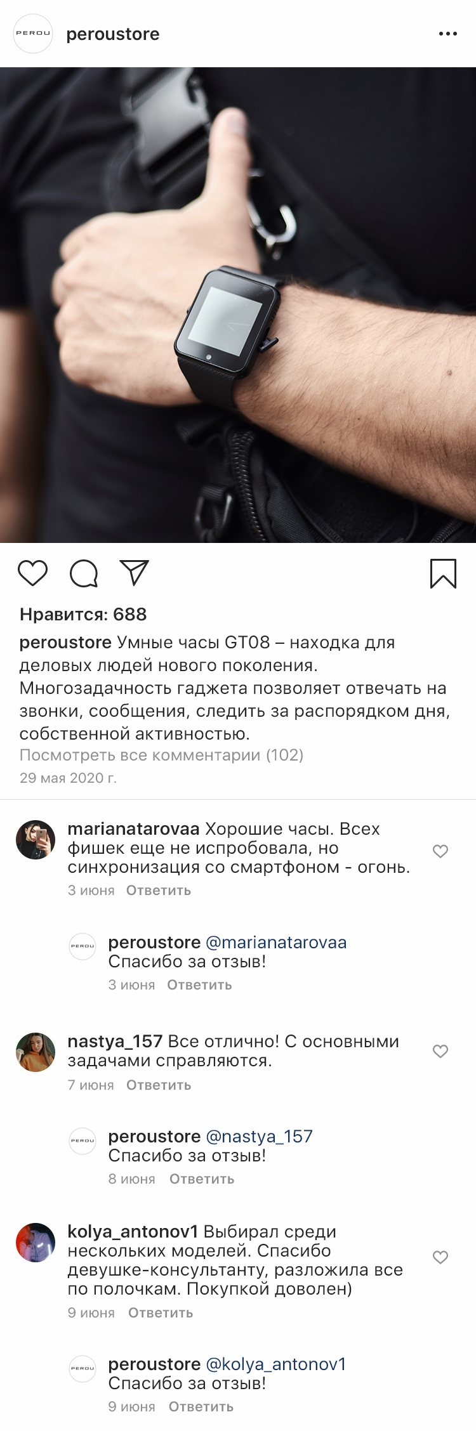Open the peroustore username in the header
The image size is (476, 1431).
pyautogui.click(x=113, y=34)
